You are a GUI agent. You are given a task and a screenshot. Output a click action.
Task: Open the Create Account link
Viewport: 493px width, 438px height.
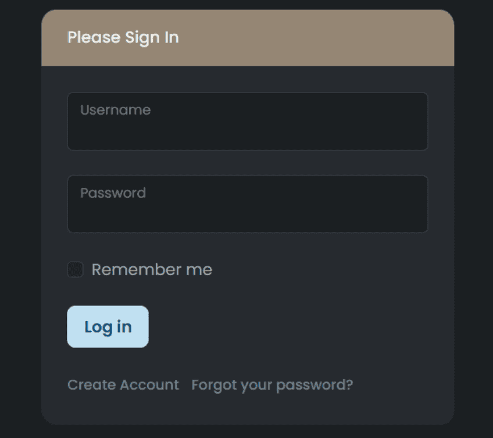click(123, 385)
